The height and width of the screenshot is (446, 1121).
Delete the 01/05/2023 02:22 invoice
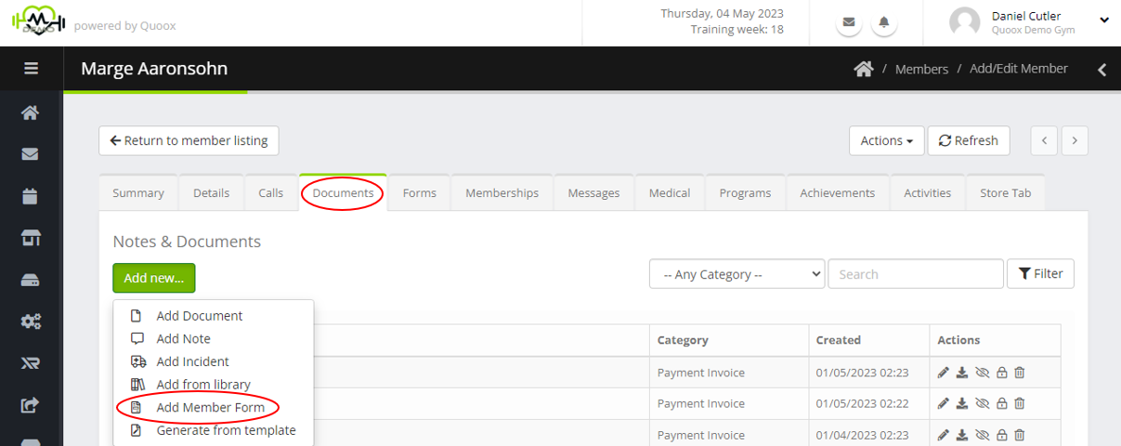point(1020,403)
